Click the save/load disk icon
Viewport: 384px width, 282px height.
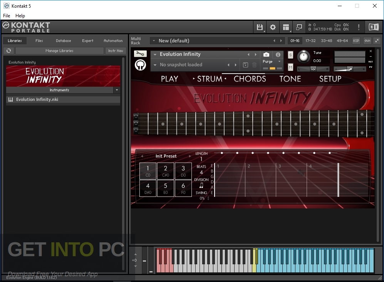(260, 27)
